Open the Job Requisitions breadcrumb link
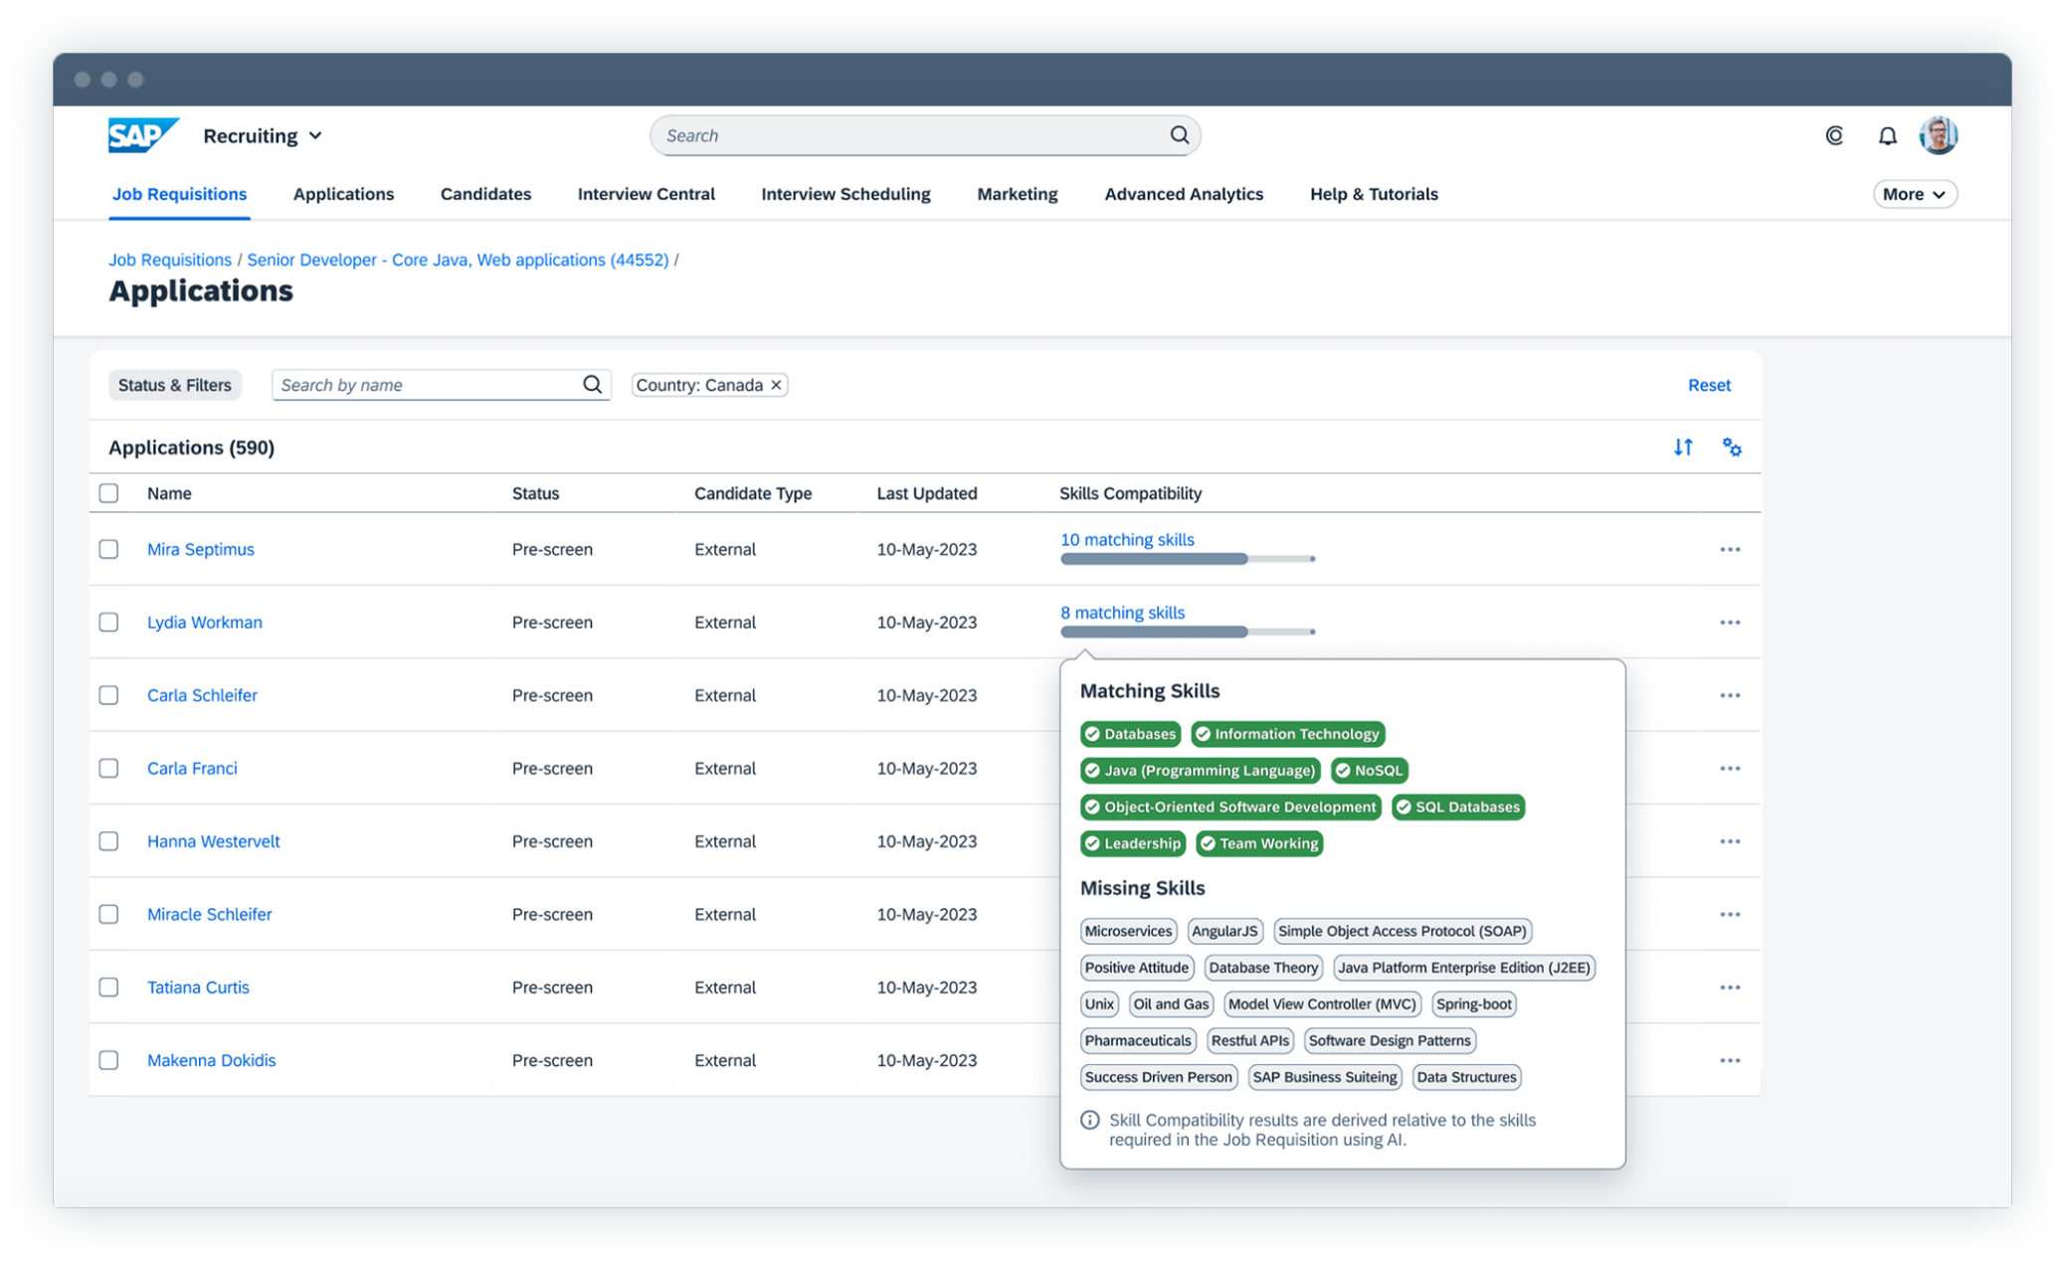This screenshot has height=1261, width=2065. pyautogui.click(x=170, y=260)
